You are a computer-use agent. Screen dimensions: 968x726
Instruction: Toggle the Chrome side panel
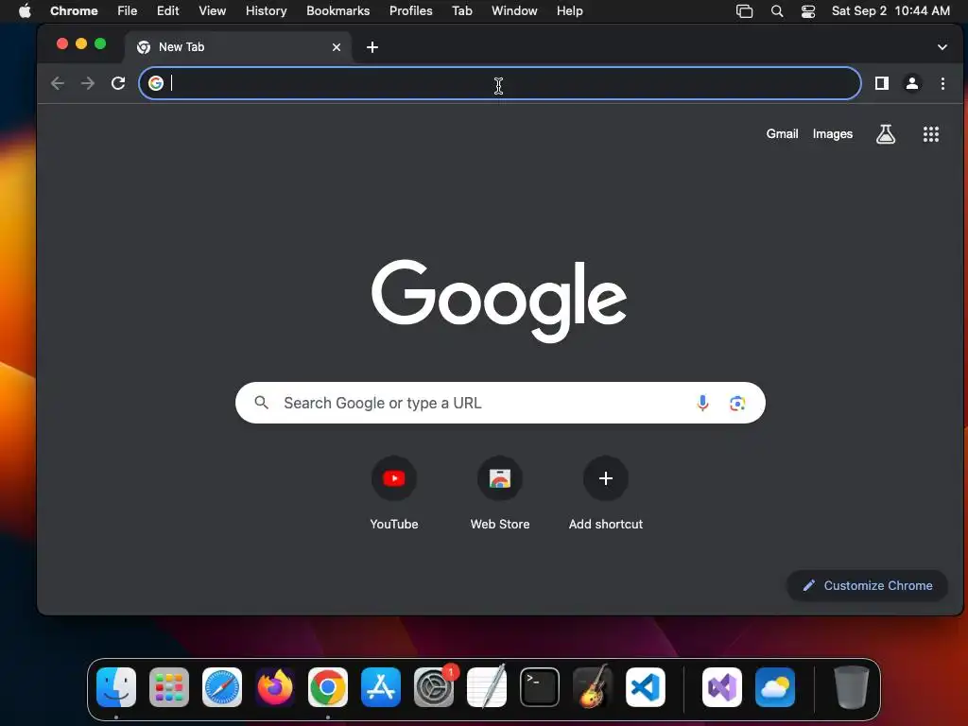click(882, 83)
